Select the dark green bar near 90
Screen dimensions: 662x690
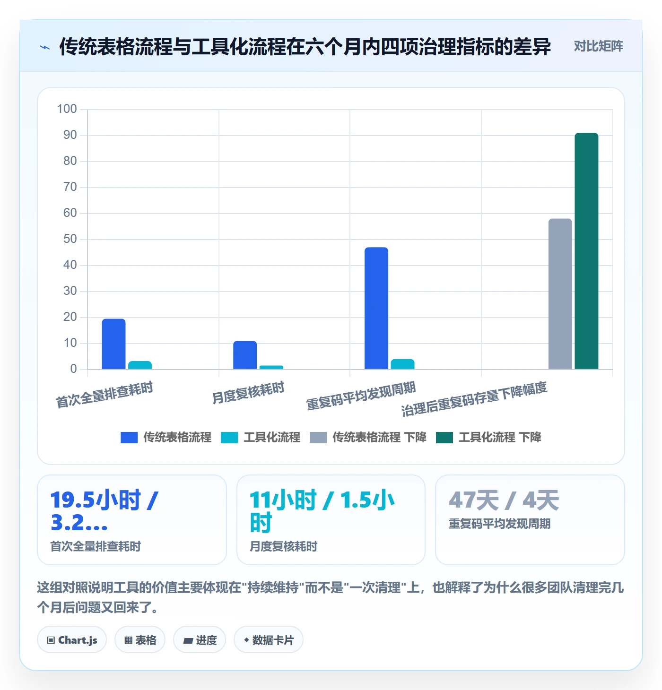[586, 251]
